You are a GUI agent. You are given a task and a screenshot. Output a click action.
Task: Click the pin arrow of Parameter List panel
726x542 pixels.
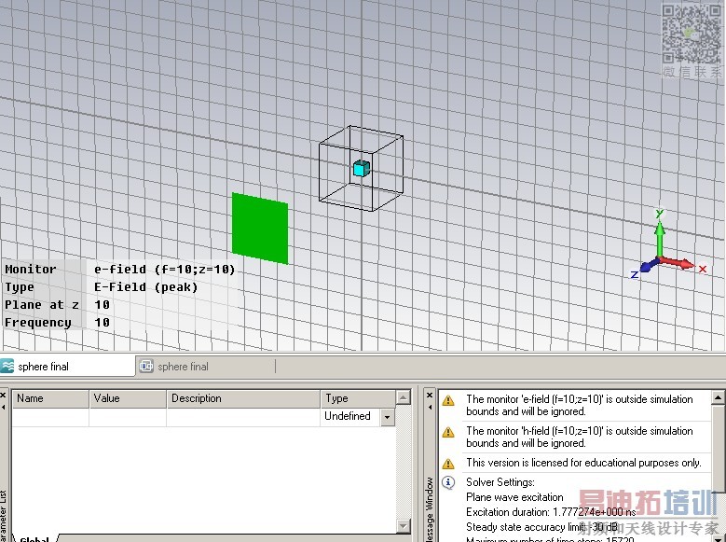[x=3, y=408]
